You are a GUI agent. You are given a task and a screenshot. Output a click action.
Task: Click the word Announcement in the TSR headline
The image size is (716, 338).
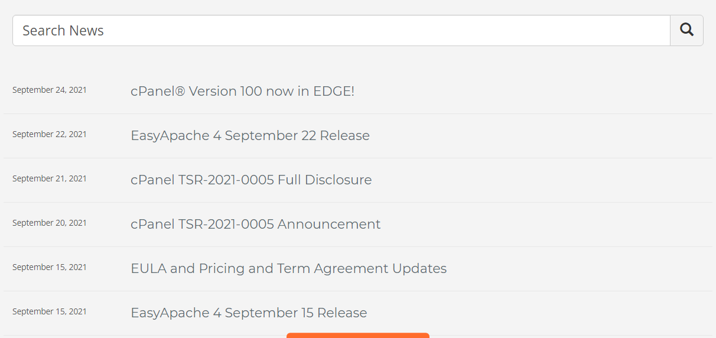(329, 225)
